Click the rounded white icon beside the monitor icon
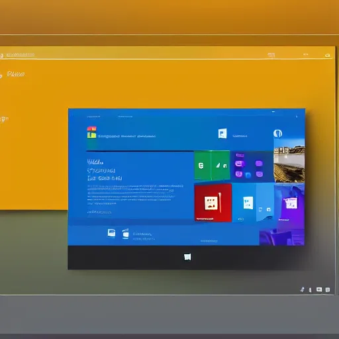This screenshot has height=339, width=339. point(126,234)
